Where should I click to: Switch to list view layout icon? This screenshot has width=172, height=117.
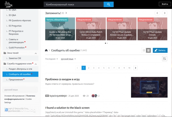point(144,50)
